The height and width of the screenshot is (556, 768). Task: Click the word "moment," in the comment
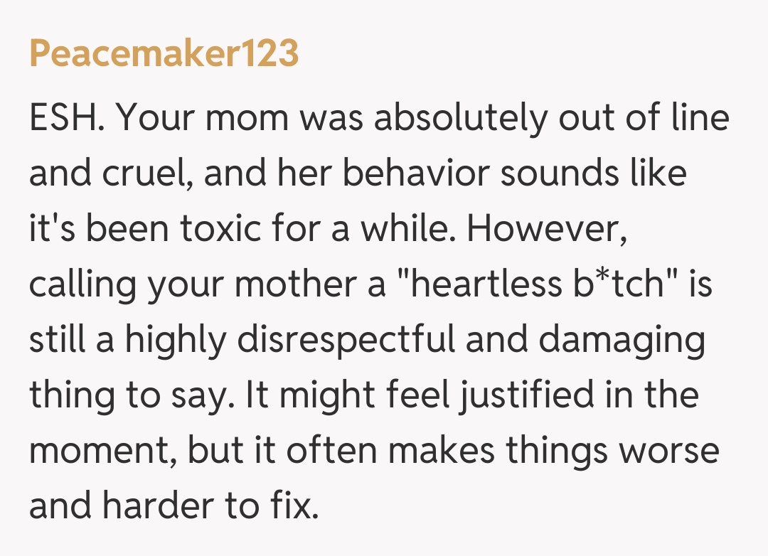(x=102, y=451)
